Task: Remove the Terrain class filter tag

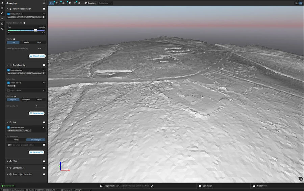Action: coord(14,86)
